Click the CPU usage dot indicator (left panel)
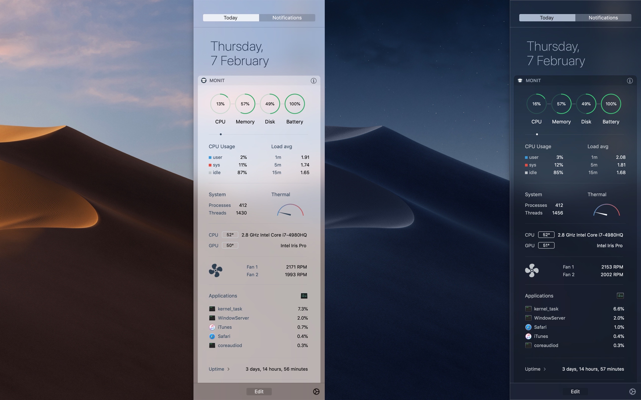The image size is (641, 400). point(220,134)
